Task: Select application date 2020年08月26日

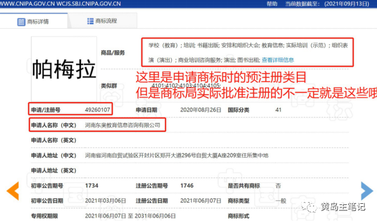Action: click(x=201, y=110)
